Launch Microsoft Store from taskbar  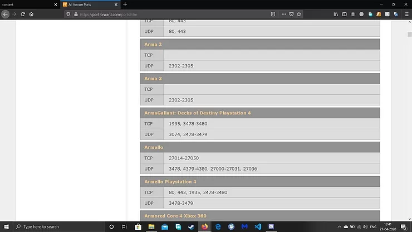point(138,226)
